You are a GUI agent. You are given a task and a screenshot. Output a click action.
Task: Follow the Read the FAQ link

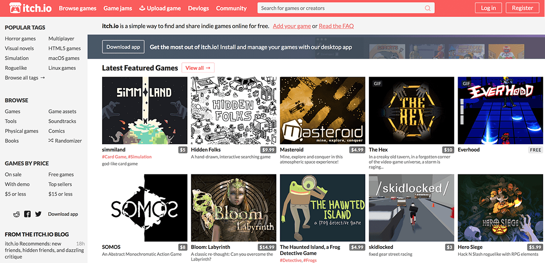click(336, 26)
